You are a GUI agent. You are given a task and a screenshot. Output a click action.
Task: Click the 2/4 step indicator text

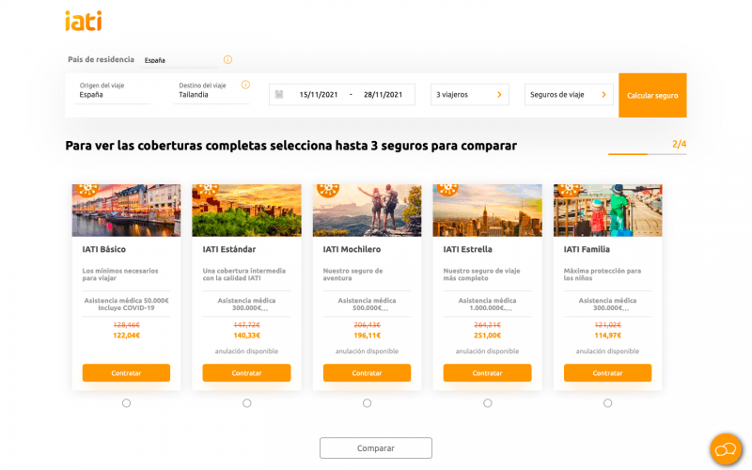pyautogui.click(x=679, y=144)
